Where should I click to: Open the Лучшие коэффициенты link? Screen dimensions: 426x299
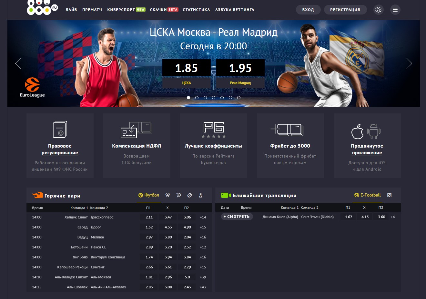click(x=213, y=146)
